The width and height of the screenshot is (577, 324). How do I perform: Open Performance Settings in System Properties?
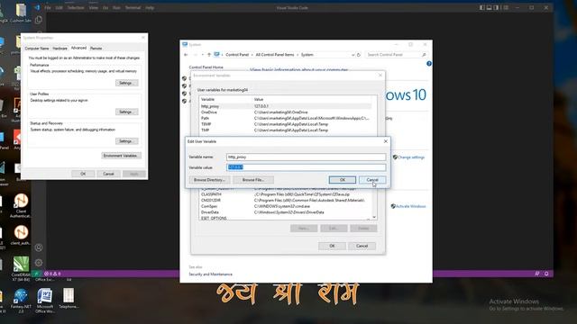tap(126, 83)
